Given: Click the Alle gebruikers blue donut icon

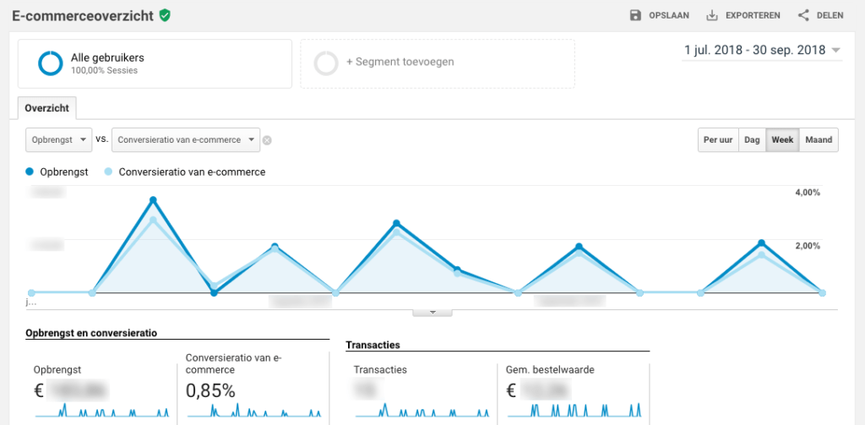Looking at the screenshot, I should click(x=51, y=63).
